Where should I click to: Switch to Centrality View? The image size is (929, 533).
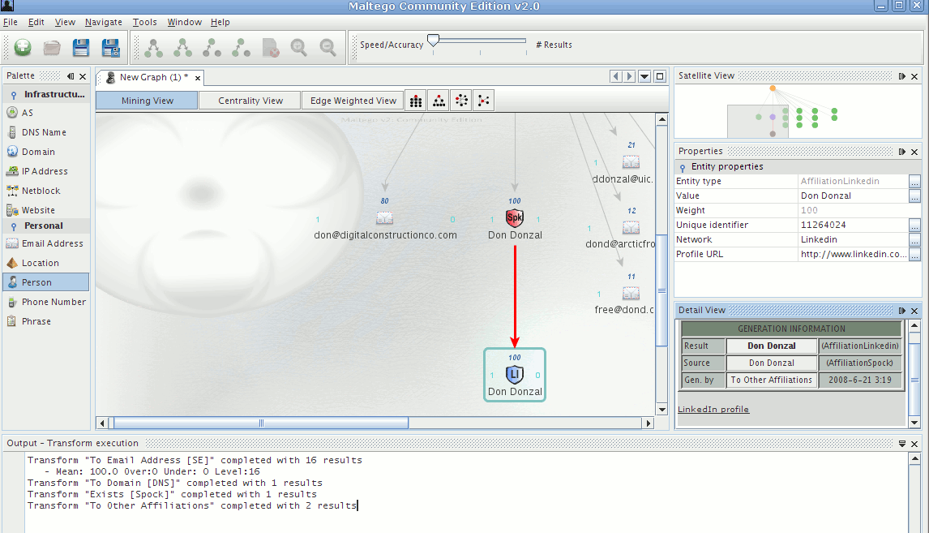click(x=250, y=101)
